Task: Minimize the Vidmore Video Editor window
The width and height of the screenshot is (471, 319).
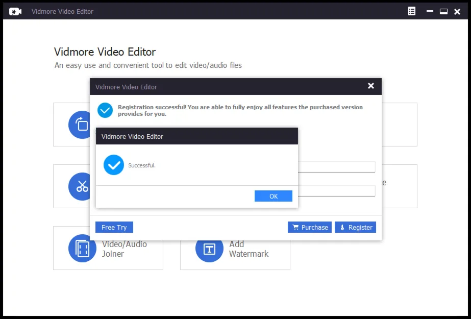Action: pos(430,11)
